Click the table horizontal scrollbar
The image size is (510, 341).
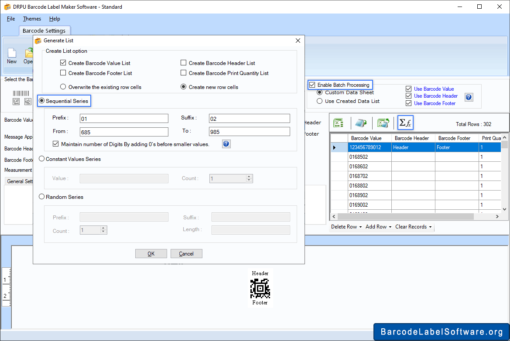pyautogui.click(x=406, y=216)
